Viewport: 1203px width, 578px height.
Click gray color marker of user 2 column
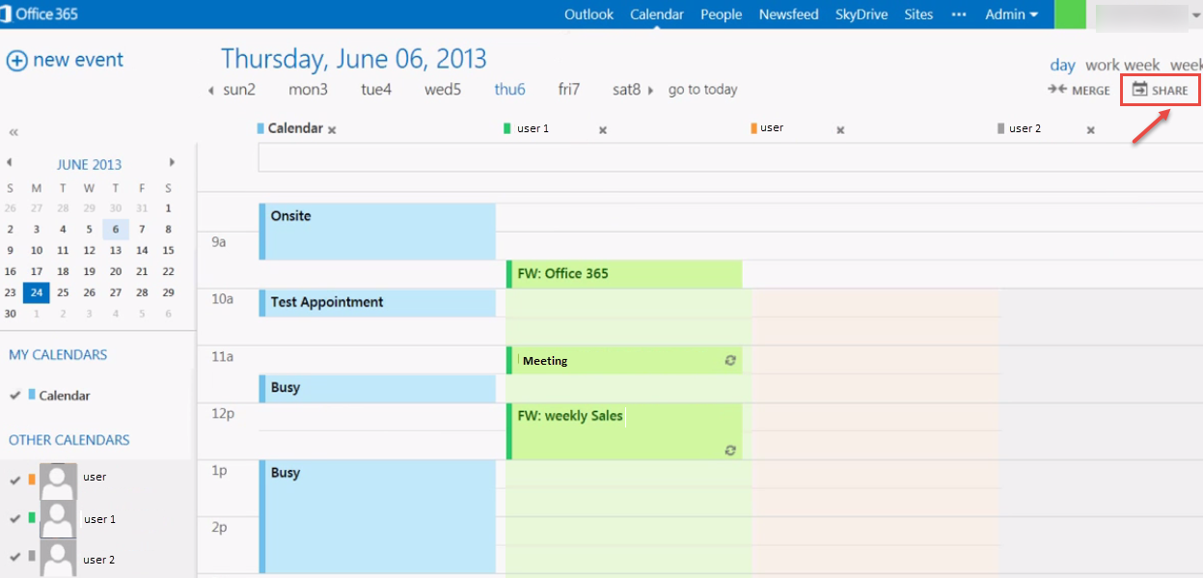(x=1001, y=128)
